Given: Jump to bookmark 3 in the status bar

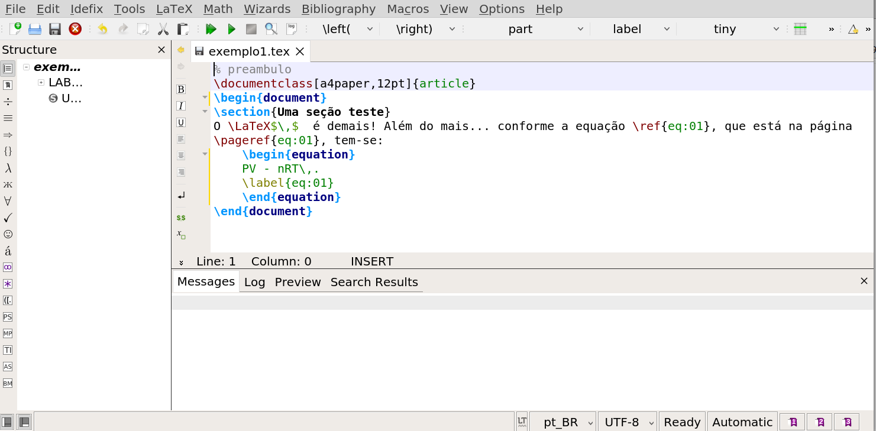Looking at the screenshot, I should click(846, 422).
